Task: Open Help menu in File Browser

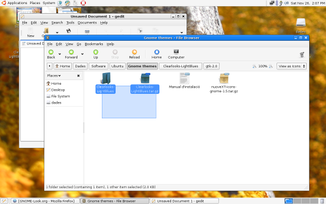Action: click(x=110, y=44)
